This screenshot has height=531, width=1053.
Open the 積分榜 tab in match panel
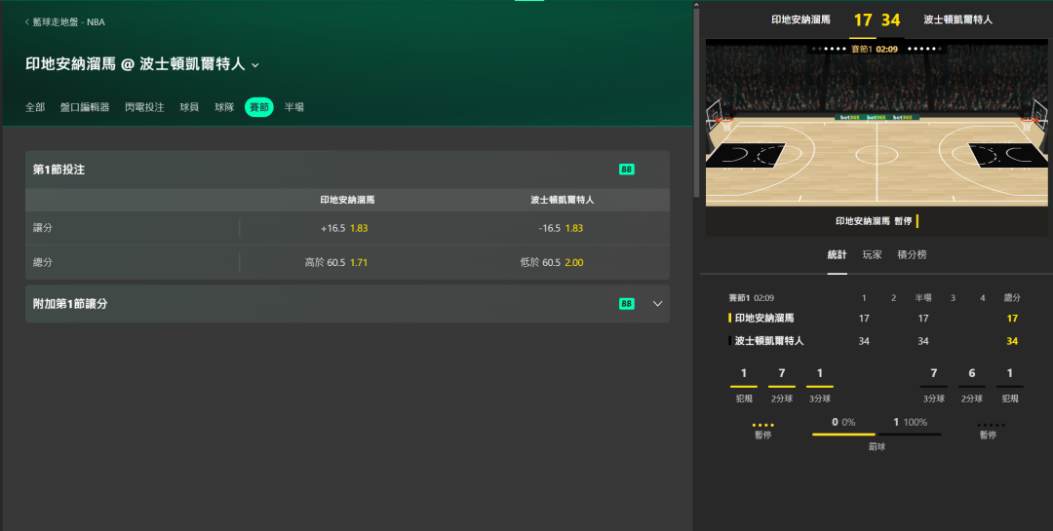click(x=912, y=255)
